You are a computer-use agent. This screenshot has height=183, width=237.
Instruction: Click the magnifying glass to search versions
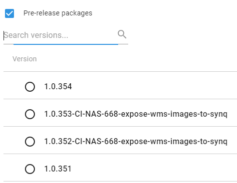[x=122, y=34]
